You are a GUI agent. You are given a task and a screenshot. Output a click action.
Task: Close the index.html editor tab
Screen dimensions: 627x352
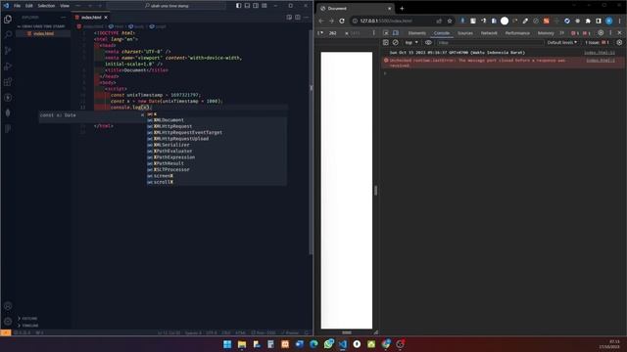tap(106, 18)
